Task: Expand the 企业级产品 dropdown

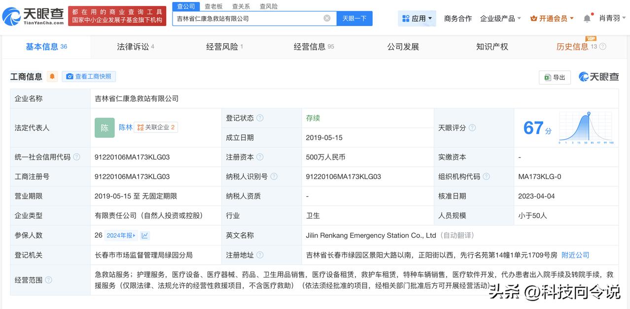Action: pos(501,18)
